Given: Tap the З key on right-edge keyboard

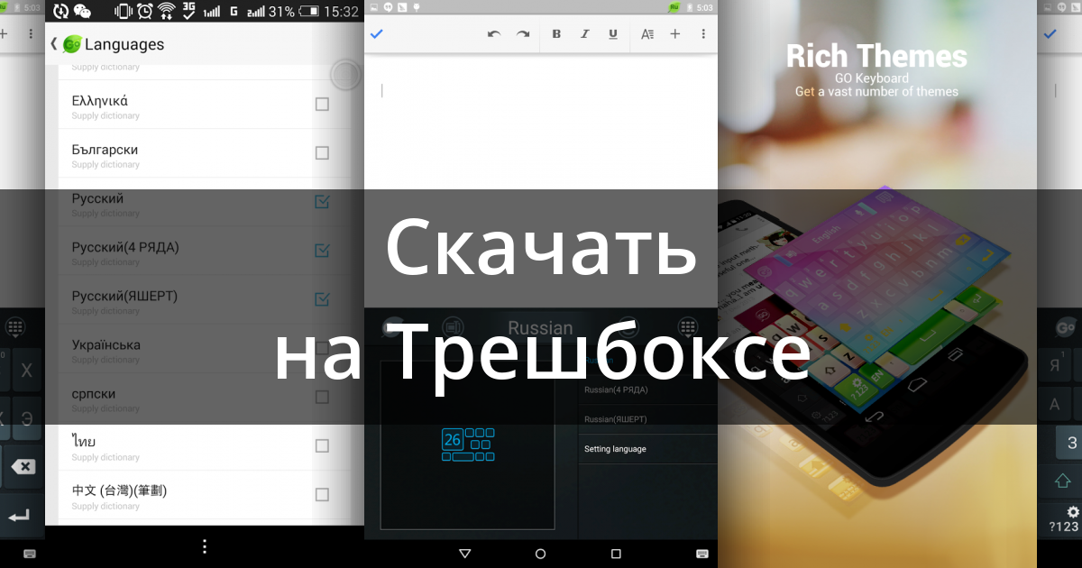Looking at the screenshot, I should [1070, 443].
